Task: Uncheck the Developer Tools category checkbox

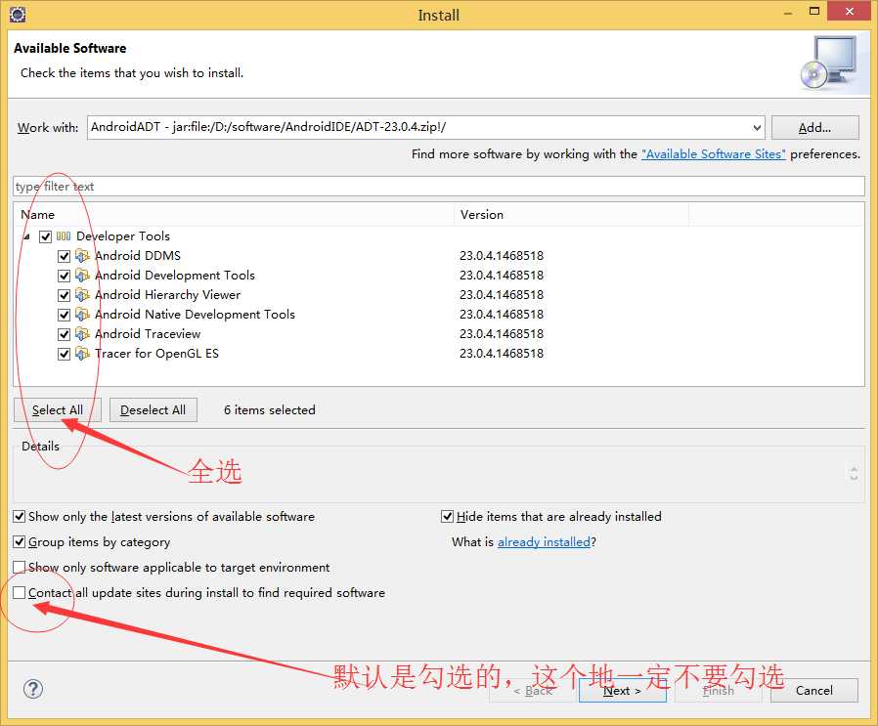Action: click(45, 236)
